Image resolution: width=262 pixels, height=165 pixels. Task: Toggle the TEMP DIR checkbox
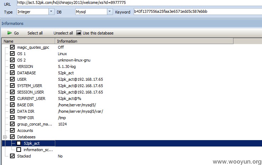pyautogui.click(x=12, y=117)
